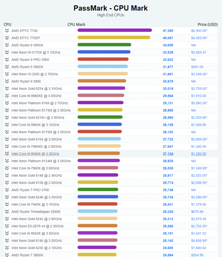Expand chevron beside Intel Xeon Gold 6254
This screenshot has width=222, height=257.
pos(7,89)
